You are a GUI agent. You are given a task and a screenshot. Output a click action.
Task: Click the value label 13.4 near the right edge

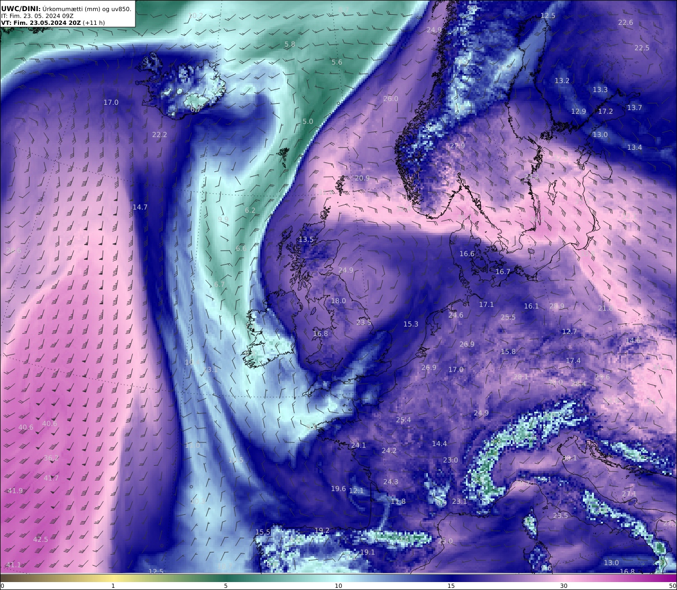point(634,148)
